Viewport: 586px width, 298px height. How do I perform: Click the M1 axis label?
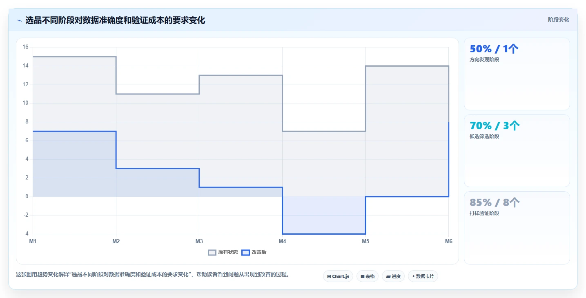(x=33, y=242)
